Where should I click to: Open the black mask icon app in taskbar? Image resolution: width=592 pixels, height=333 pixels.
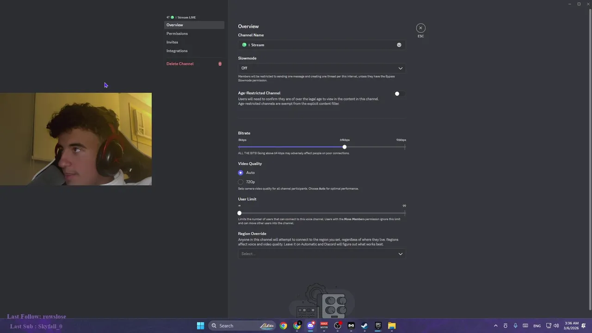(351, 326)
